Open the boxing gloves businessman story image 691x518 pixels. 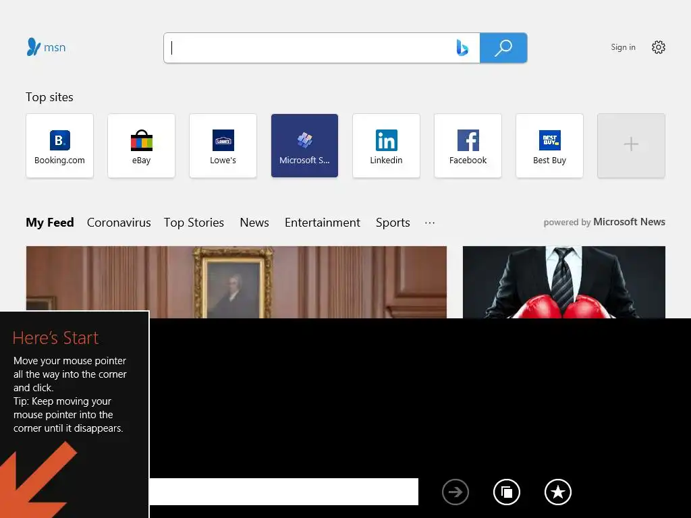click(564, 282)
